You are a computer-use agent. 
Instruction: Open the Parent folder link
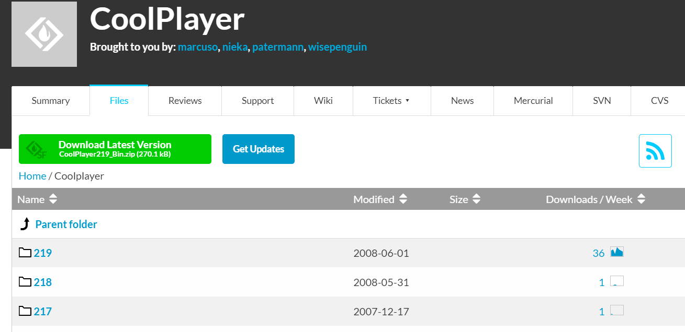coord(66,224)
